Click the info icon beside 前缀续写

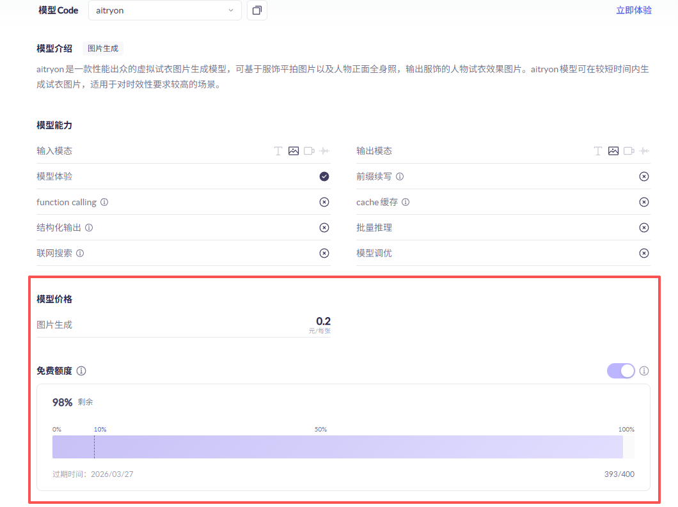click(400, 176)
